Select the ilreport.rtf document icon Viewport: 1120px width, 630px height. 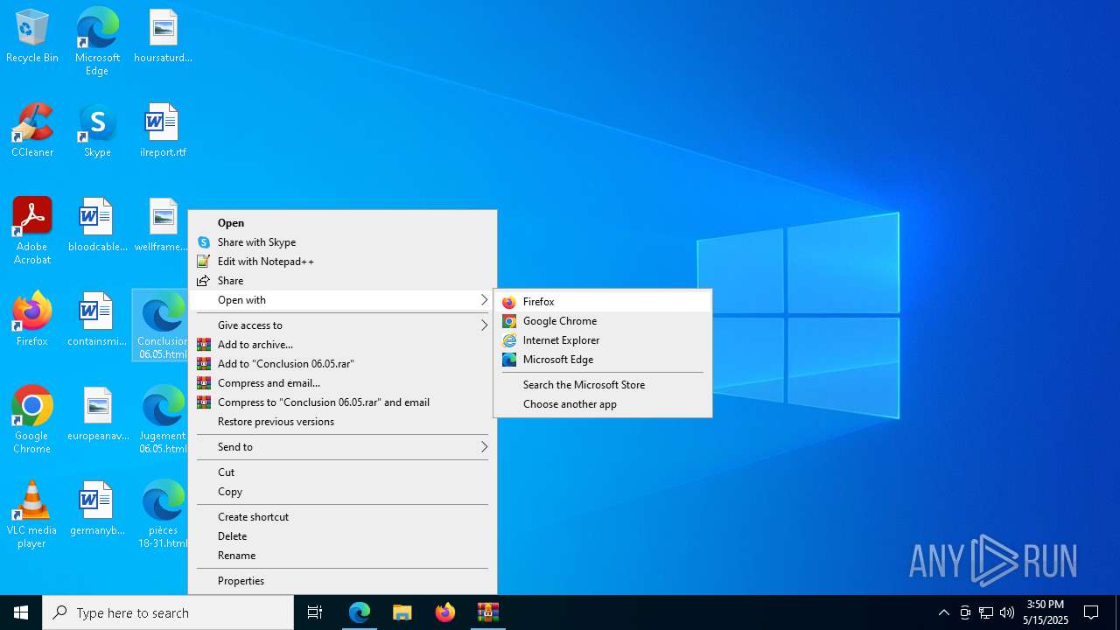163,130
